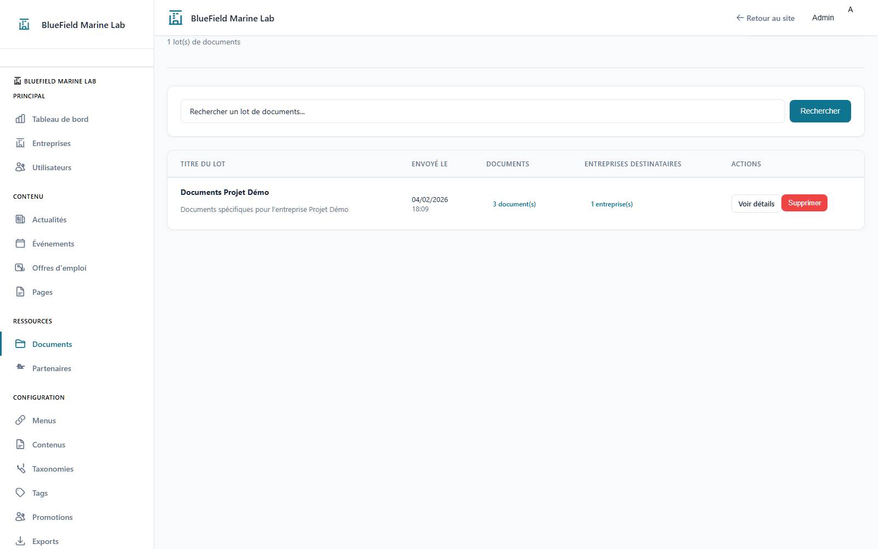Click the Menus chain-link icon
This screenshot has height=549, width=878.
20,420
